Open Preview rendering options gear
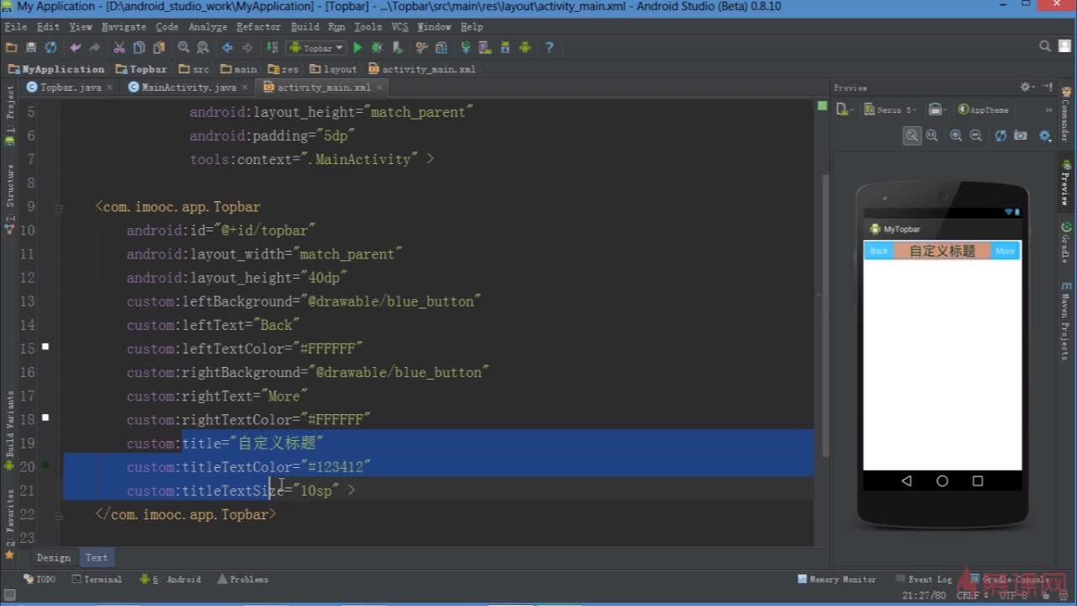 [x=1045, y=136]
